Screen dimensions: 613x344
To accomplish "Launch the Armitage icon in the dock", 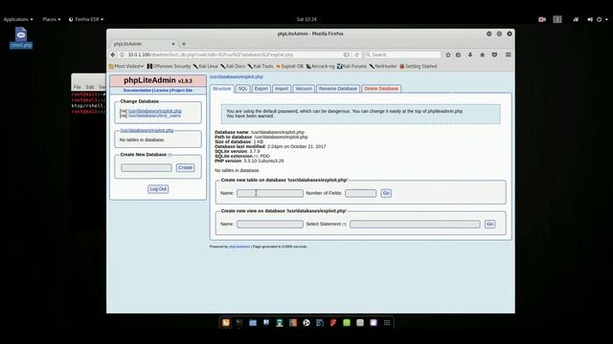I will 280,323.
